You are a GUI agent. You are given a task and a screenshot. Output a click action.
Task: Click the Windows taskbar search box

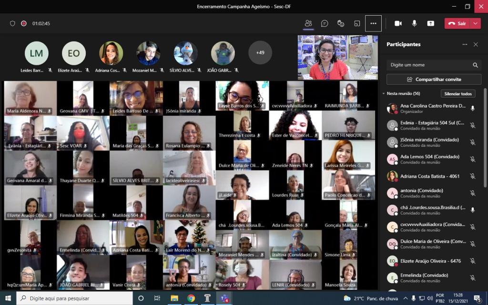coord(76,298)
